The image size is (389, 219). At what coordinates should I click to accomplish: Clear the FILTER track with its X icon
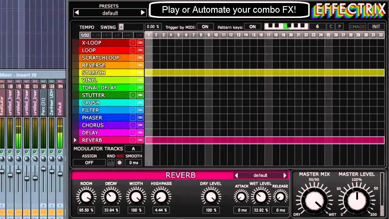point(133,110)
